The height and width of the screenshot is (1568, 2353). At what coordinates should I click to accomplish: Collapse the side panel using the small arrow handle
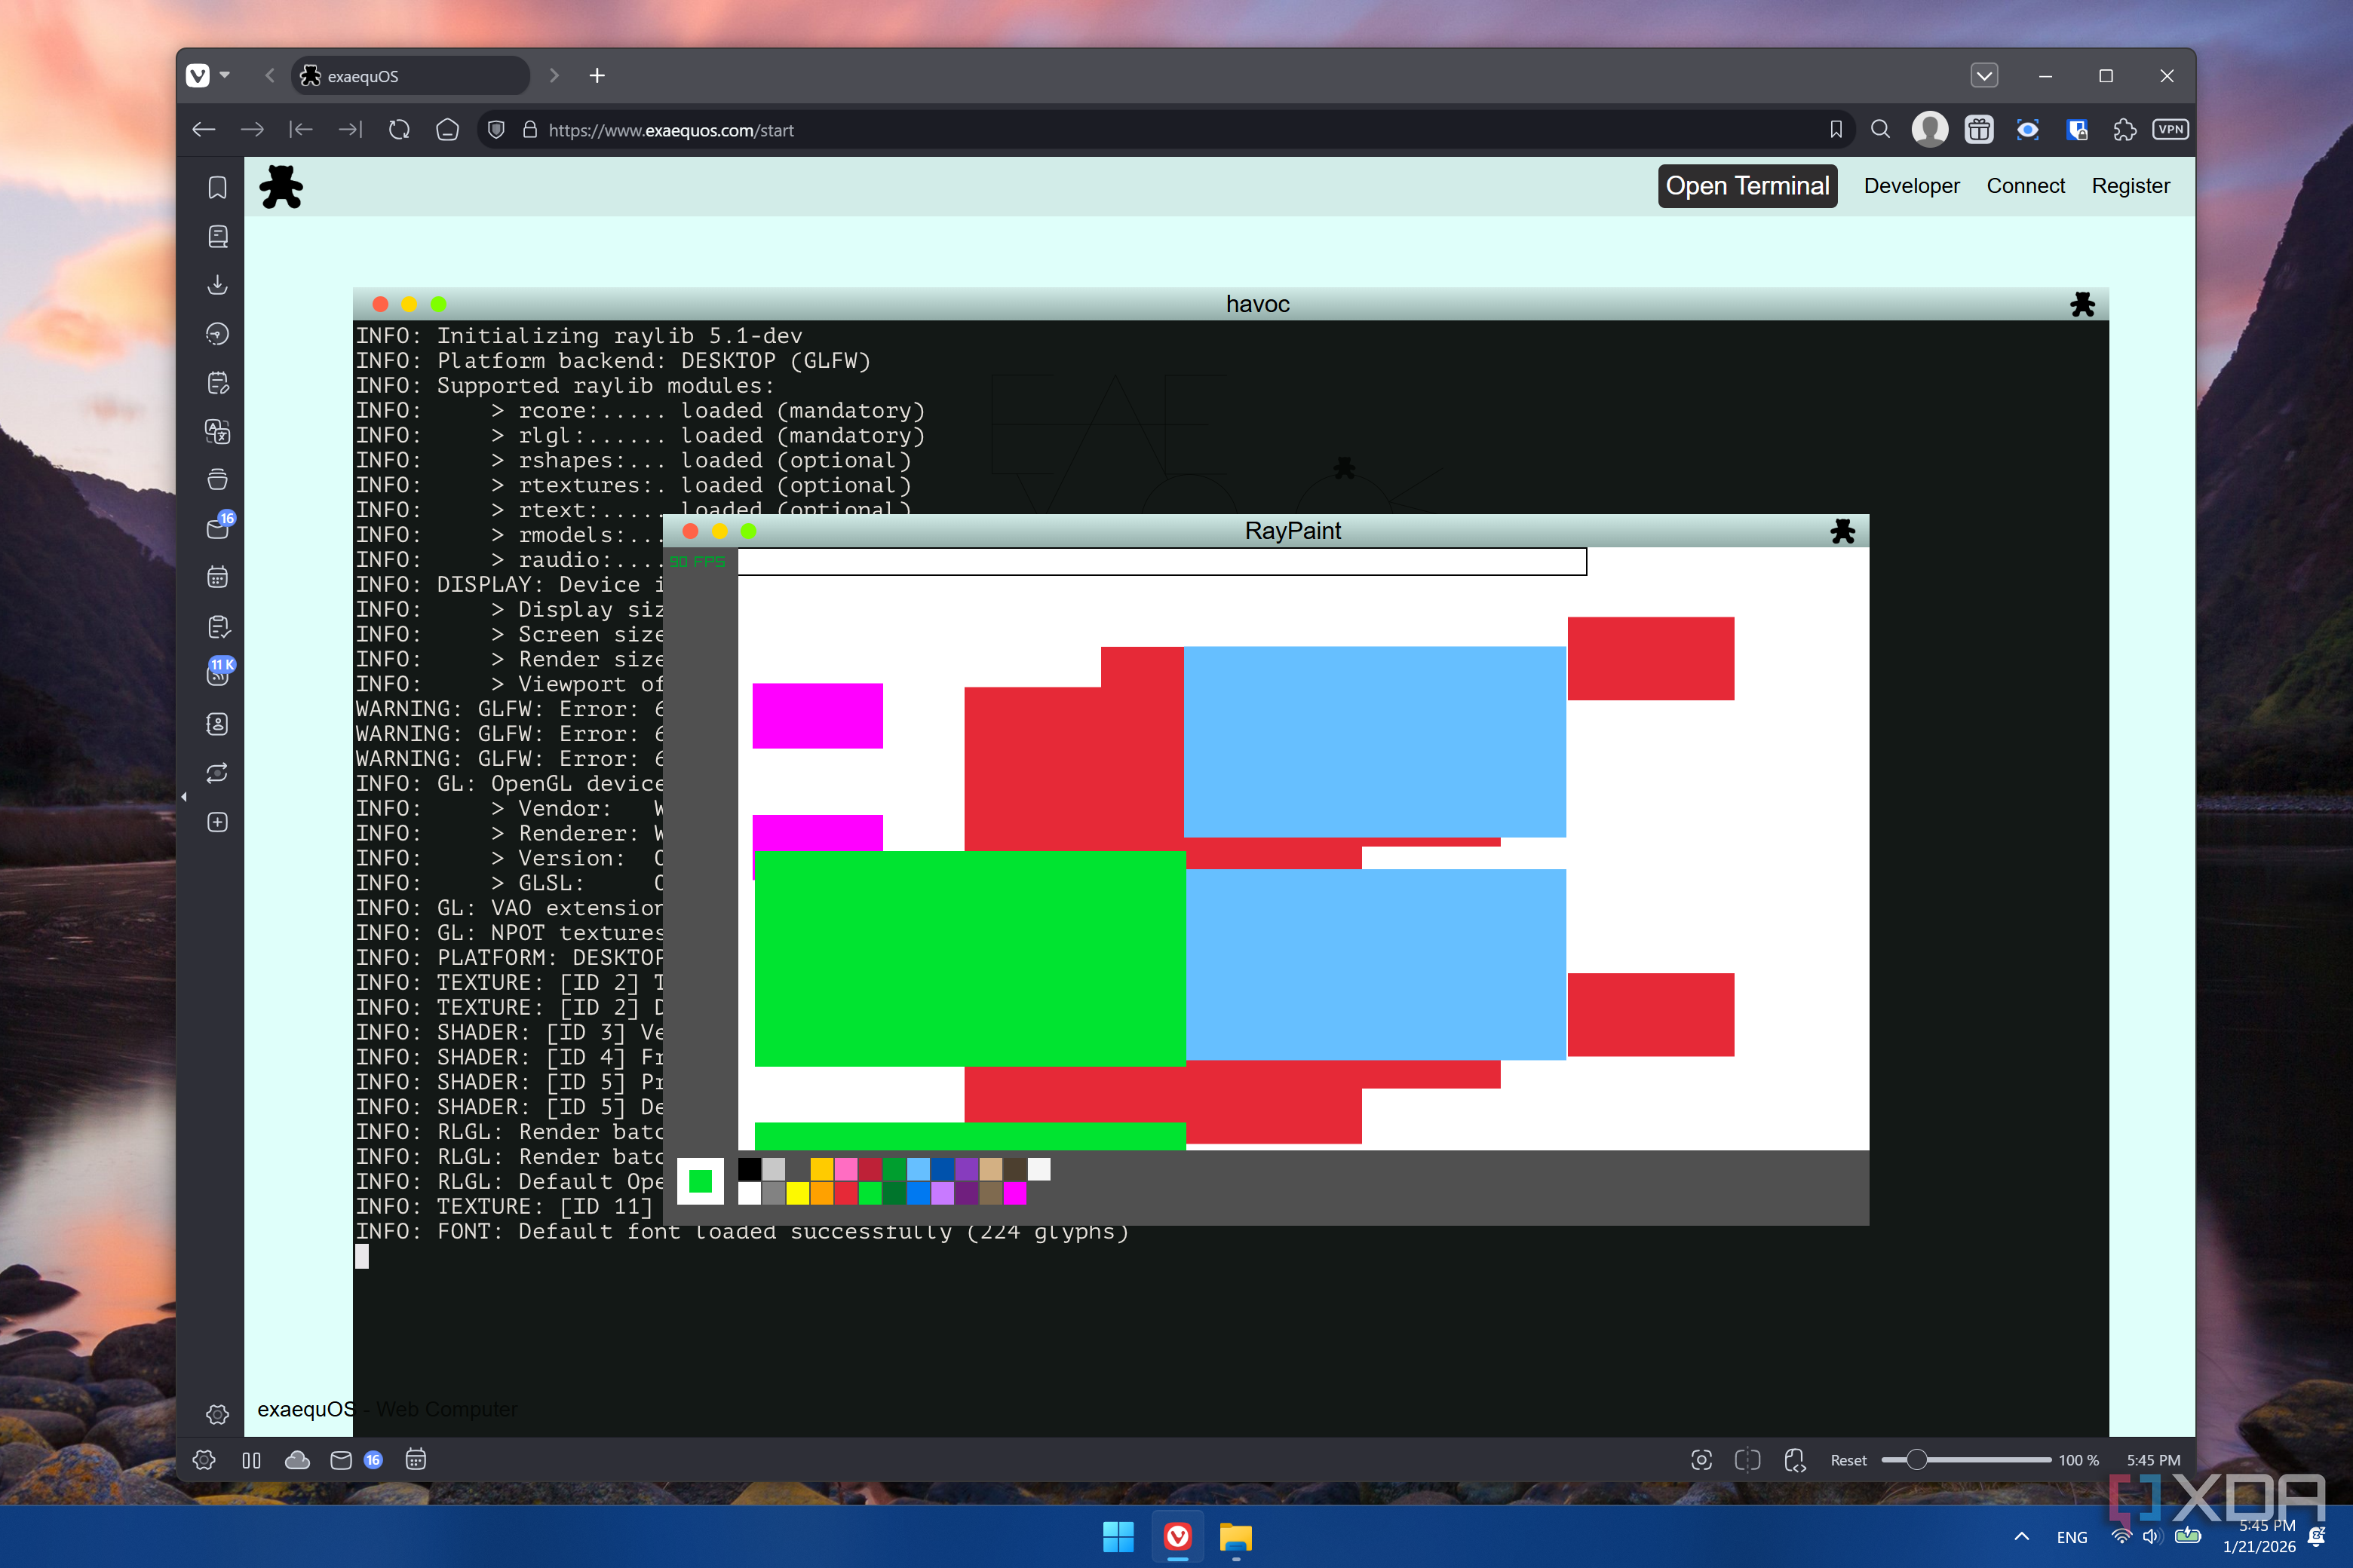(x=184, y=797)
